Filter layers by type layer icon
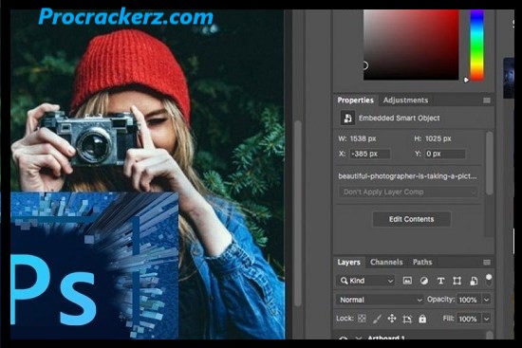Image resolution: width=522 pixels, height=348 pixels. point(440,281)
